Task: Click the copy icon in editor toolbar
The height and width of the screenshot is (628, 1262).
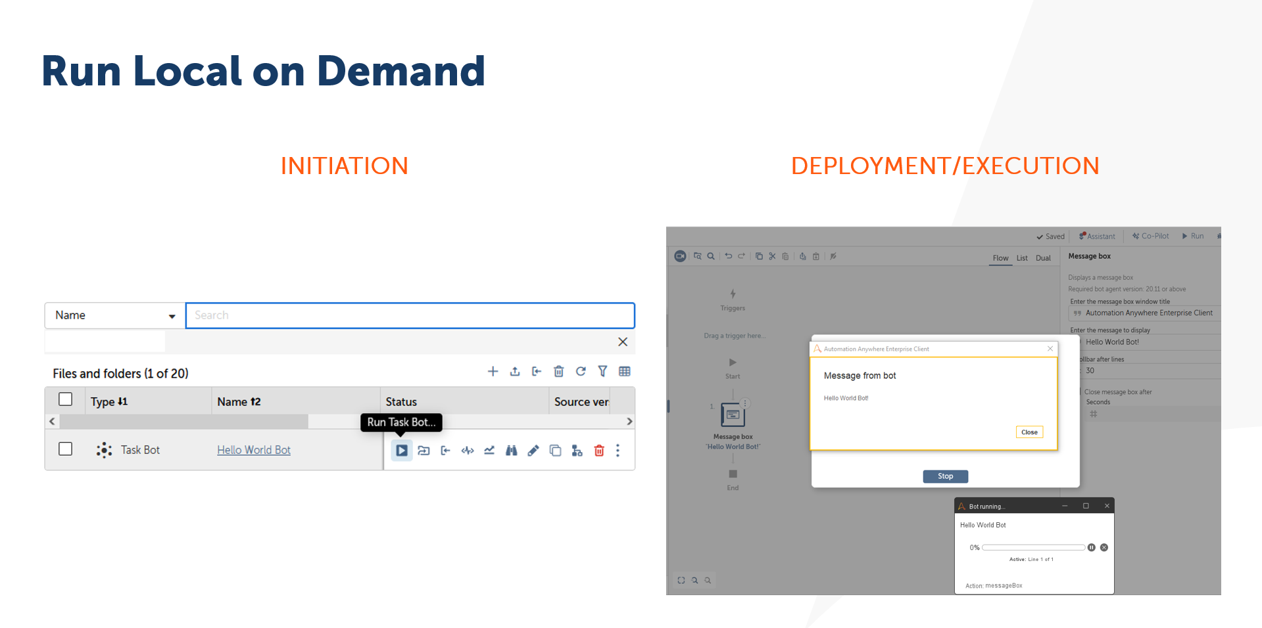Action: pyautogui.click(x=759, y=256)
